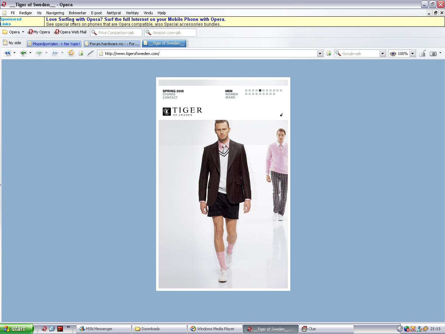Open the Fil menu
Viewport: 445px width, 334px height.
[13, 13]
